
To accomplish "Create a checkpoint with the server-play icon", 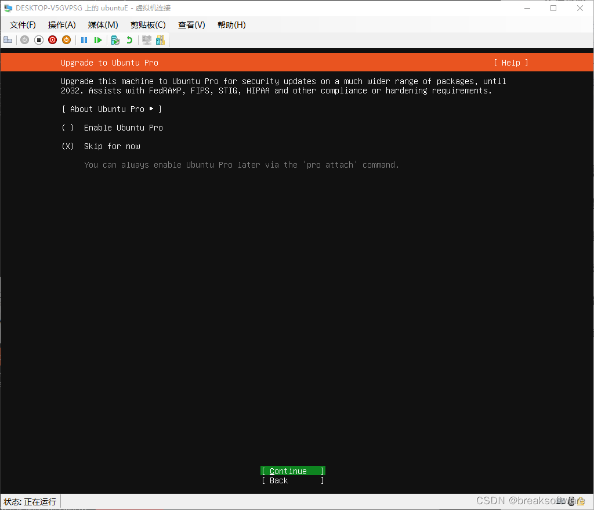I will 115,40.
